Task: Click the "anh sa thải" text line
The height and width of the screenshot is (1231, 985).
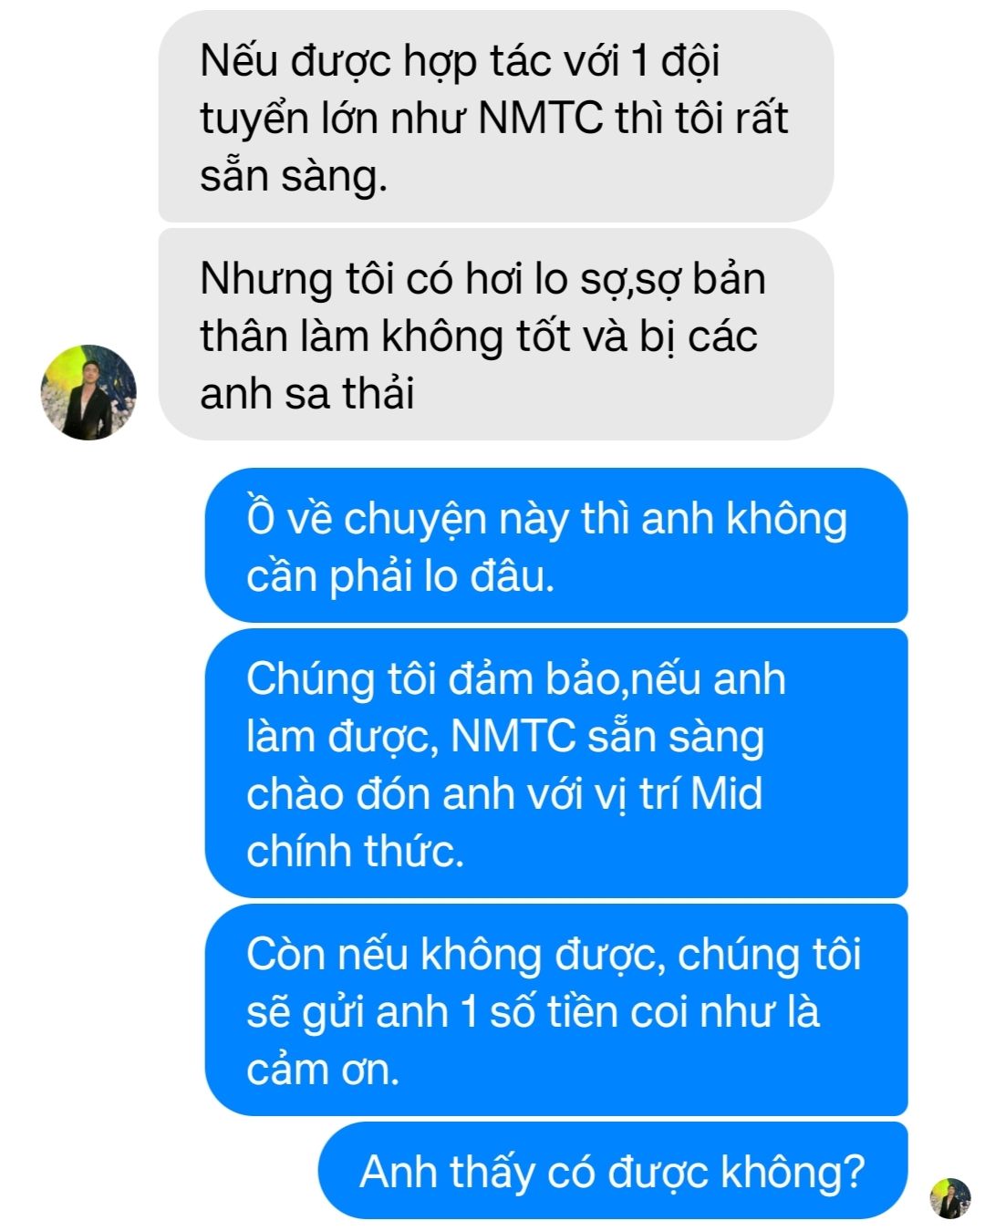Action: (306, 393)
